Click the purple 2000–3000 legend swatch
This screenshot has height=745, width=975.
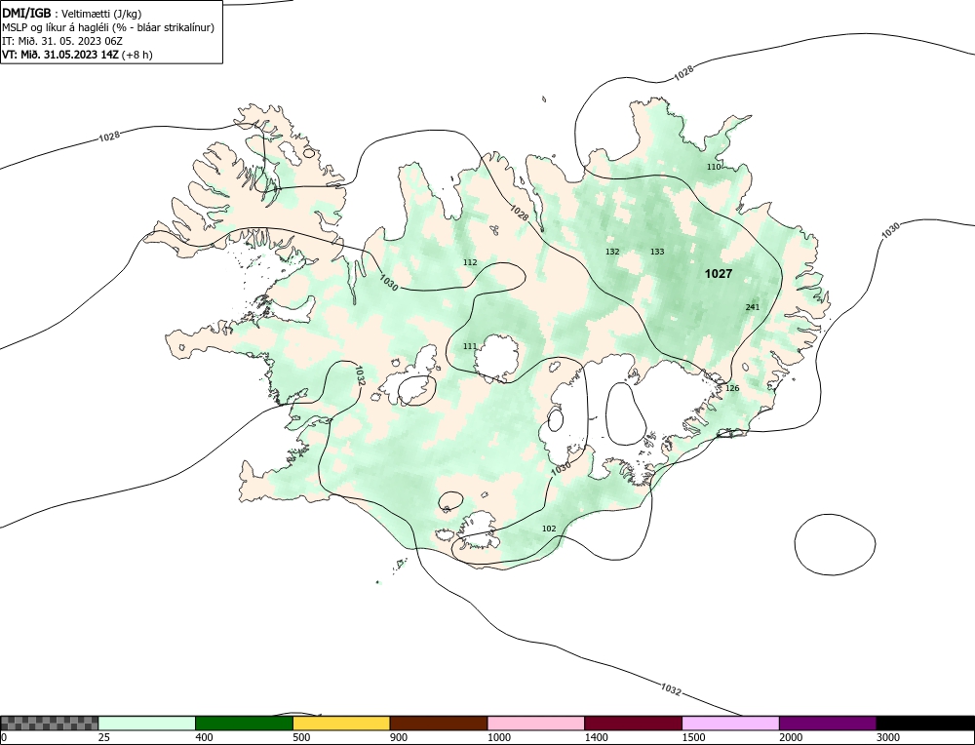(x=828, y=724)
